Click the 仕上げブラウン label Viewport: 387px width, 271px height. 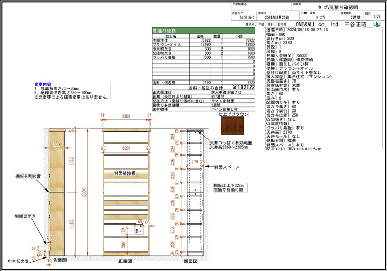click(x=233, y=114)
